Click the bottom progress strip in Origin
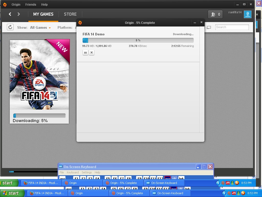The image size is (262, 197). (x=33, y=172)
